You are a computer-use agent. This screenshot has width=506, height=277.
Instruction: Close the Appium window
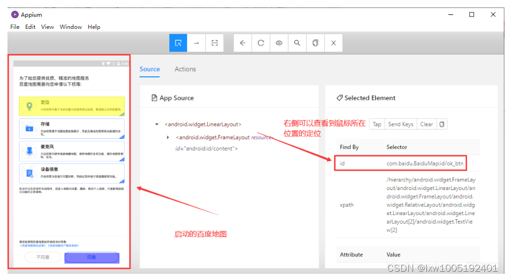coord(493,14)
